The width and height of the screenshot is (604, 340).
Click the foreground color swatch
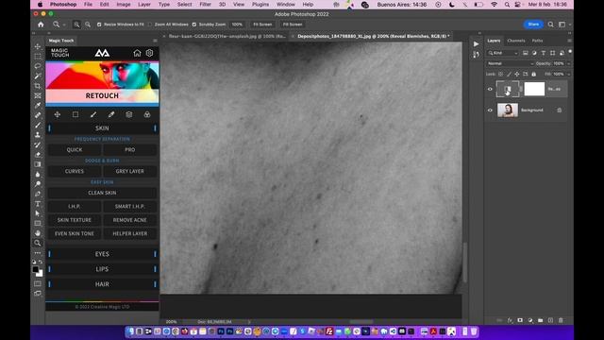36,269
